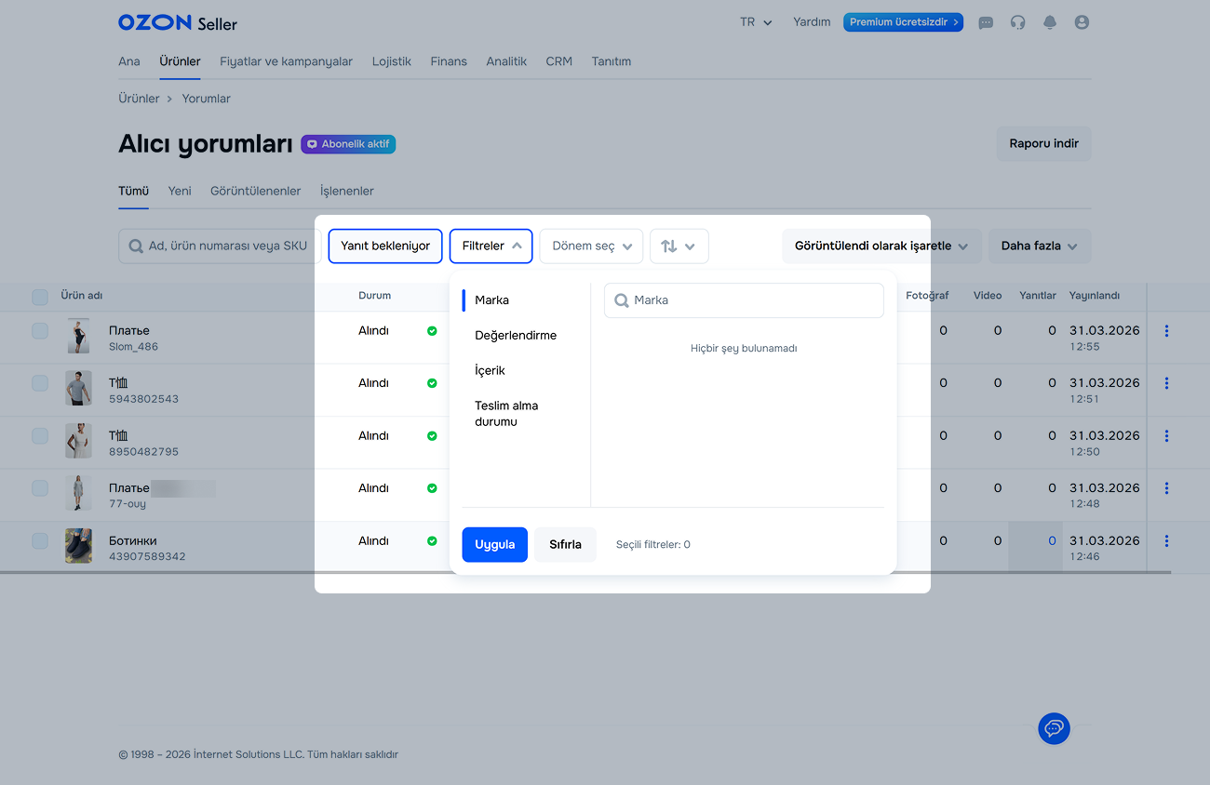Click the floating chat assistant button

[1054, 727]
